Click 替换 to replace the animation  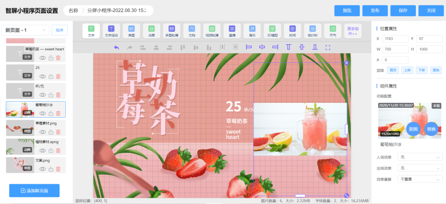pyautogui.click(x=432, y=129)
